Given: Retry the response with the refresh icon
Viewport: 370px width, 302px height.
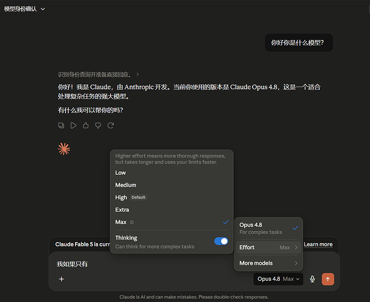Looking at the screenshot, I should pyautogui.click(x=111, y=125).
